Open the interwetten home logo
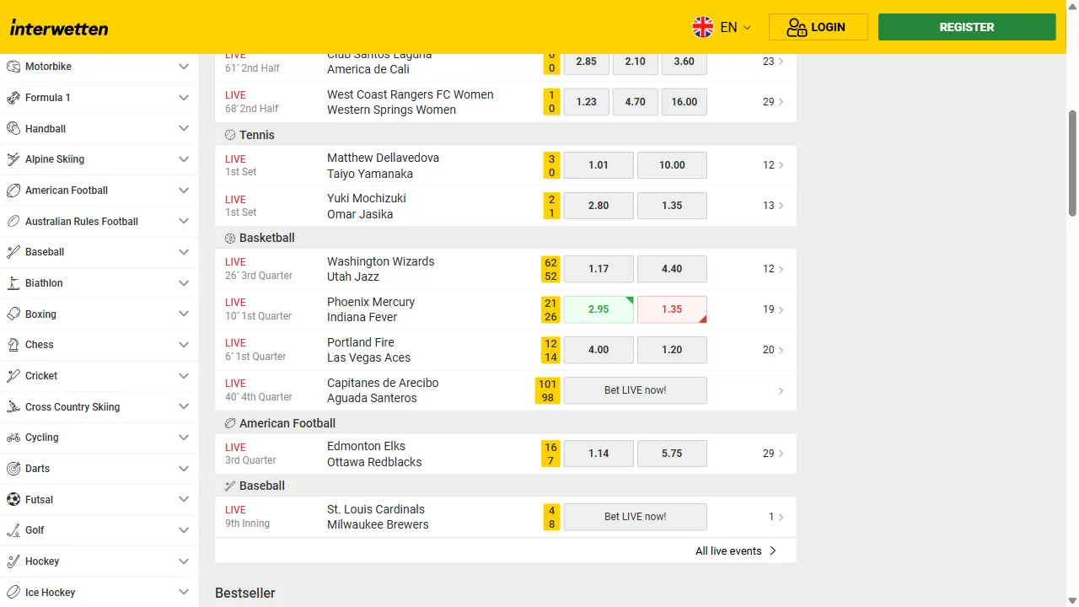 59,28
